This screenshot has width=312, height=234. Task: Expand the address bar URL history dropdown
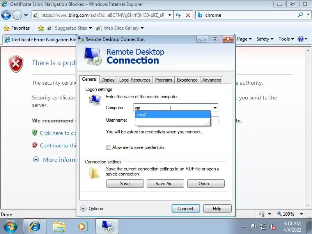pyautogui.click(x=170, y=15)
